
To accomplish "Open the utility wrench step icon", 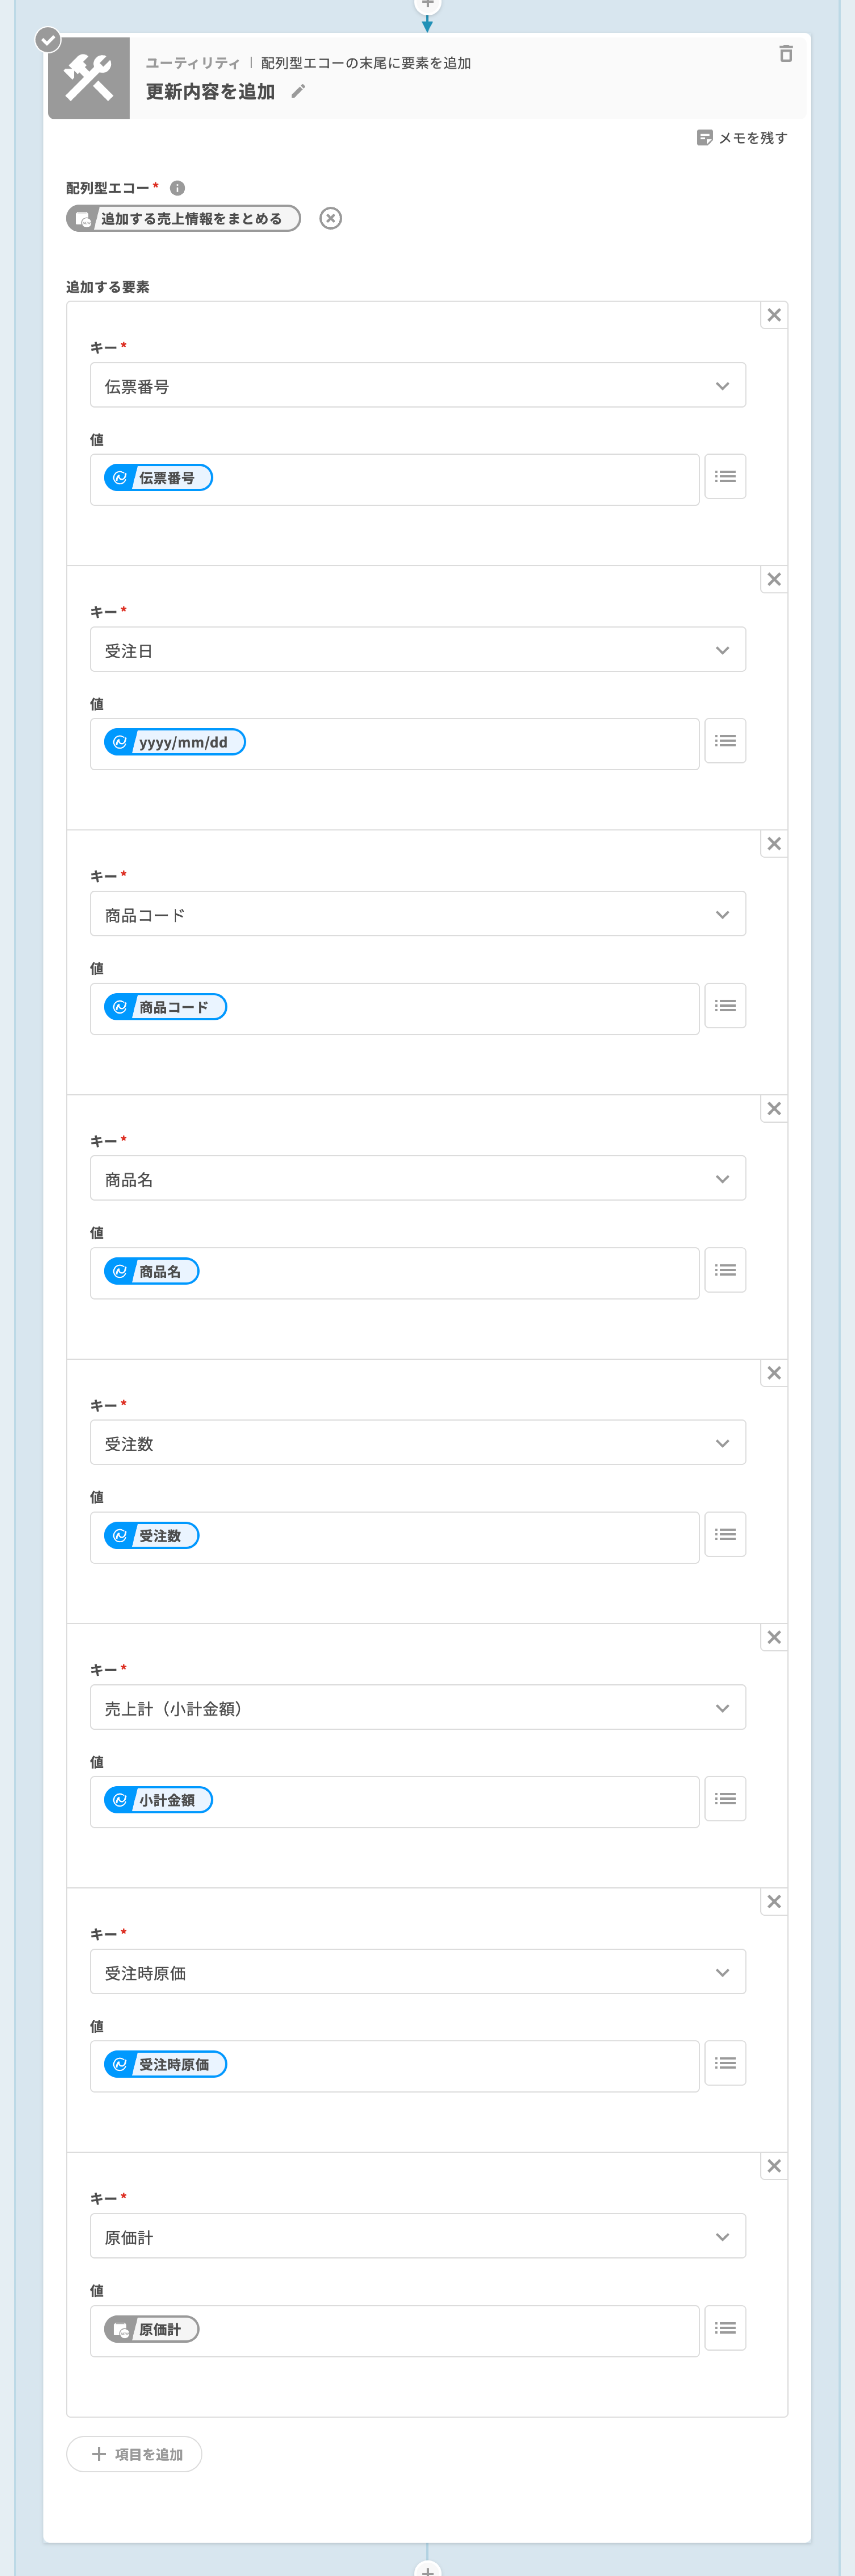I will (89, 78).
